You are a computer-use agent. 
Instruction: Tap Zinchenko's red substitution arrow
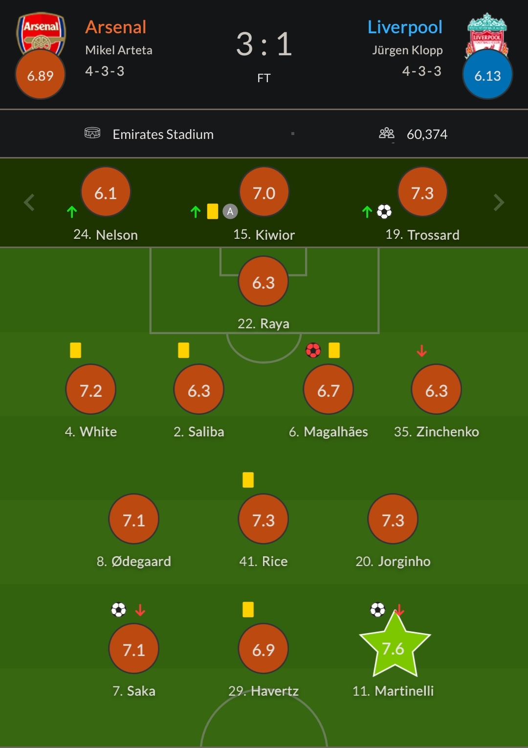click(422, 350)
